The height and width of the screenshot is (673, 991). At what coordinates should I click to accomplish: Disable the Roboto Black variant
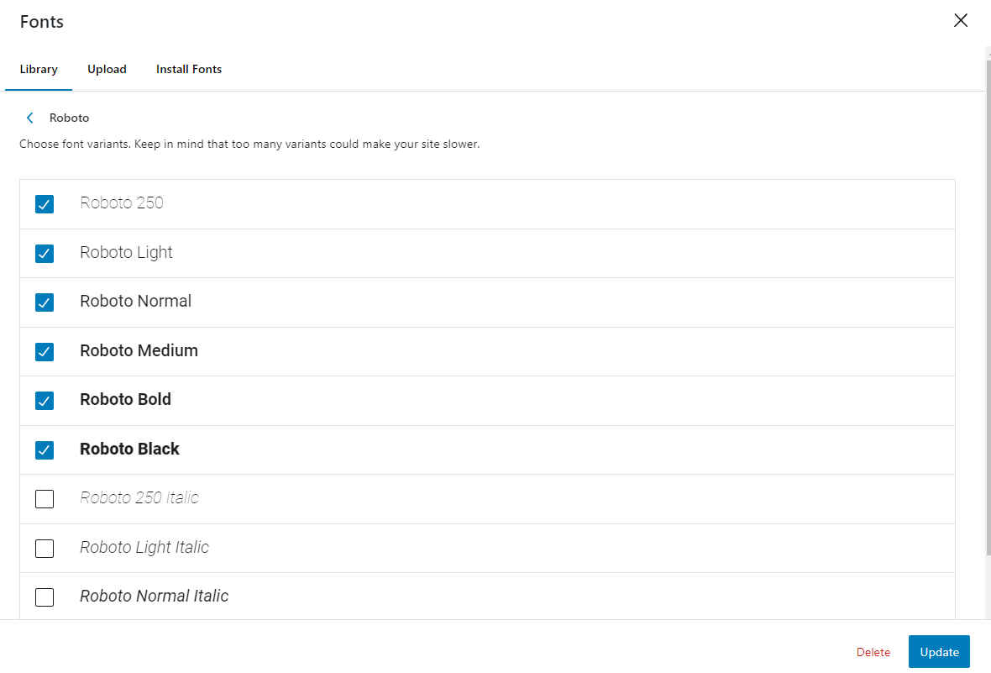[x=45, y=450]
